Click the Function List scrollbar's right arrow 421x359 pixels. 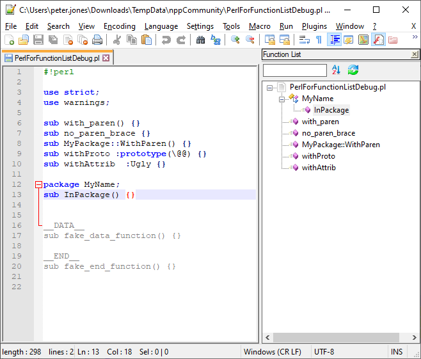(415, 337)
